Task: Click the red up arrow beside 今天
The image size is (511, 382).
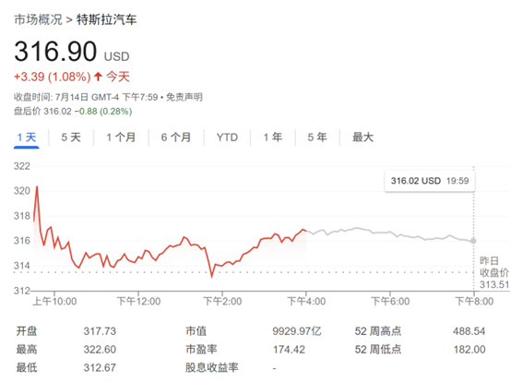Action: [98, 77]
